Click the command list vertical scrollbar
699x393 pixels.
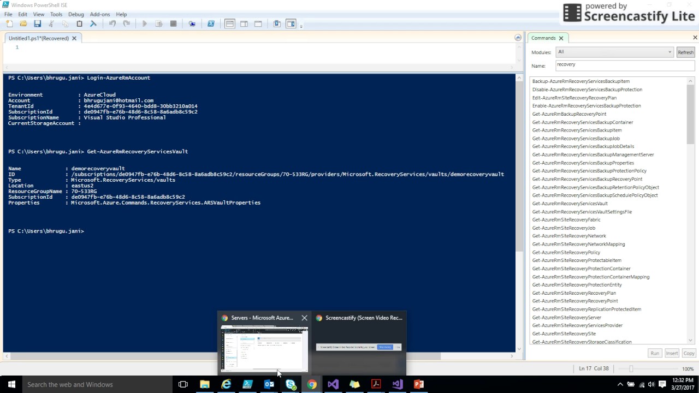690,115
